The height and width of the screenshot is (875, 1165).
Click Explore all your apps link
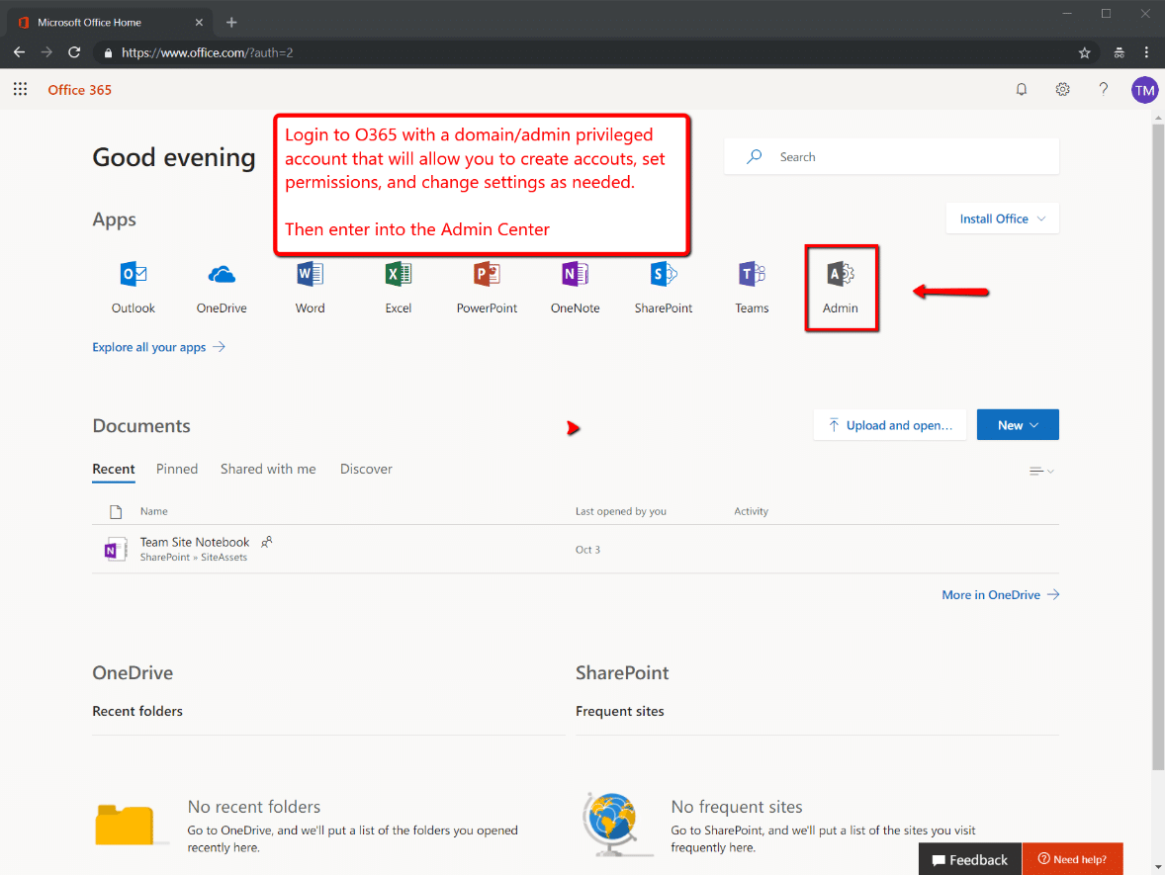158,347
